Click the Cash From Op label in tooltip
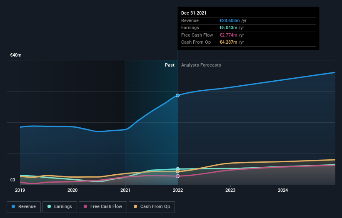 196,42
